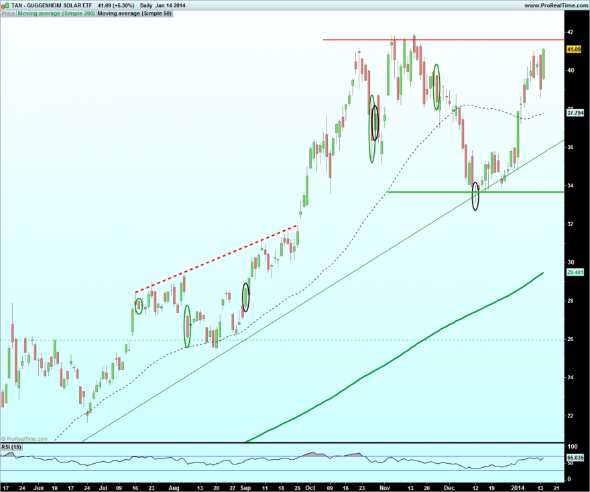The width and height of the screenshot is (590, 492).
Task: Click the Jul label on the time axis
Action: (x=103, y=488)
